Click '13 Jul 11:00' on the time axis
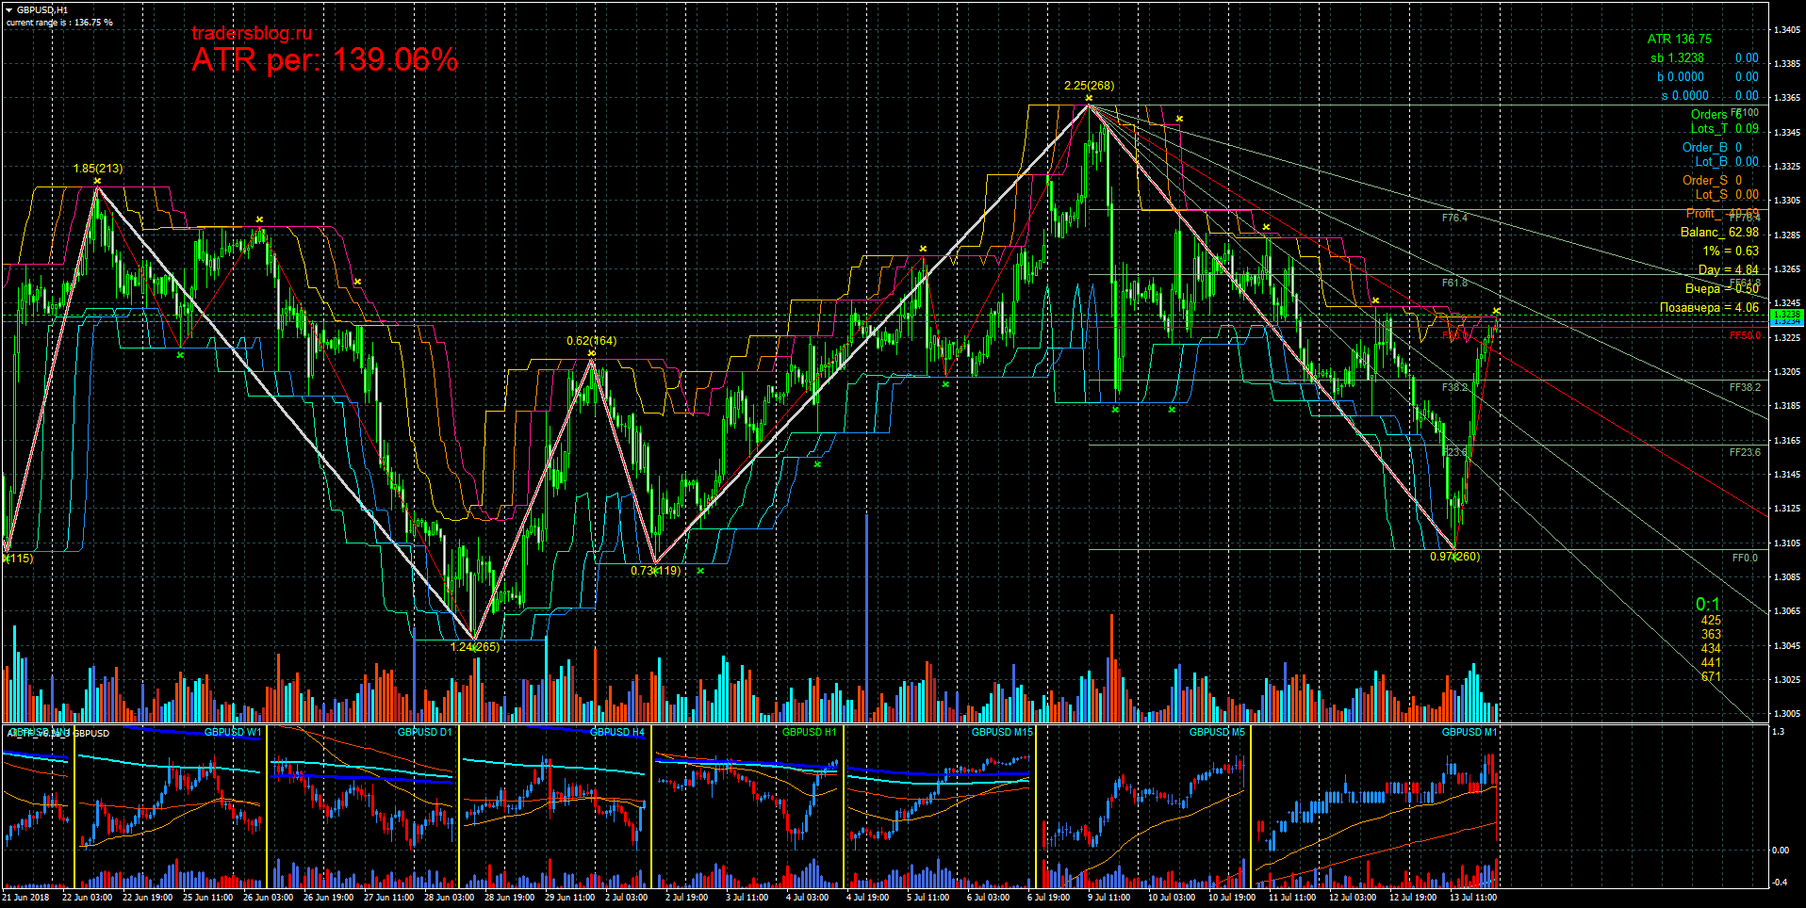This screenshot has height=908, width=1806. (x=1473, y=898)
